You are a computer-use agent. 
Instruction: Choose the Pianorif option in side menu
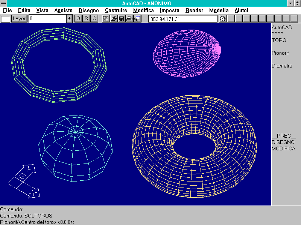point(280,53)
